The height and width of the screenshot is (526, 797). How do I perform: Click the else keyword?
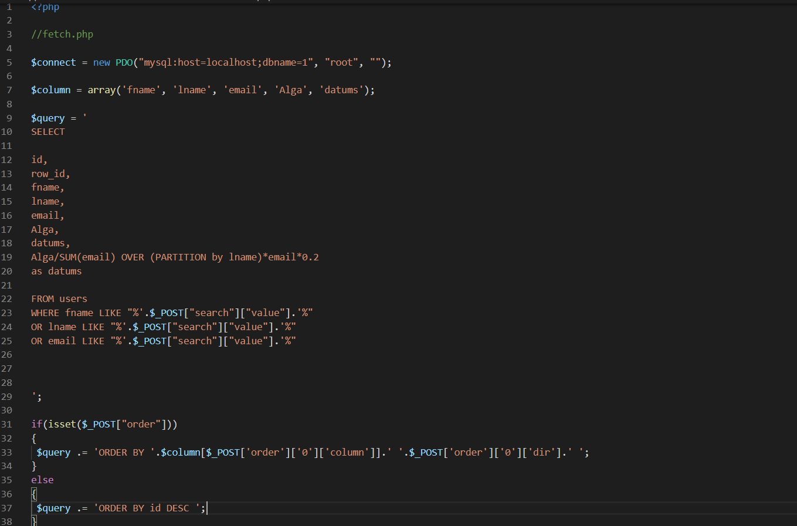pos(42,480)
